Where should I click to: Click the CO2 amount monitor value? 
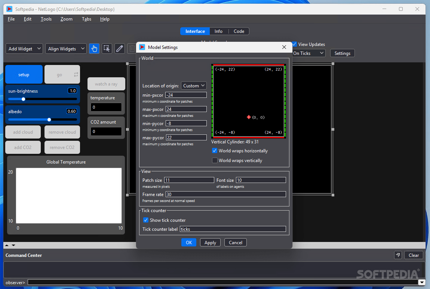106,131
